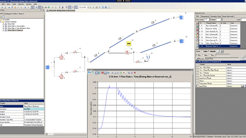246x138 pixels.
Task: Switch to the Roles tab
Action: tap(15, 14)
